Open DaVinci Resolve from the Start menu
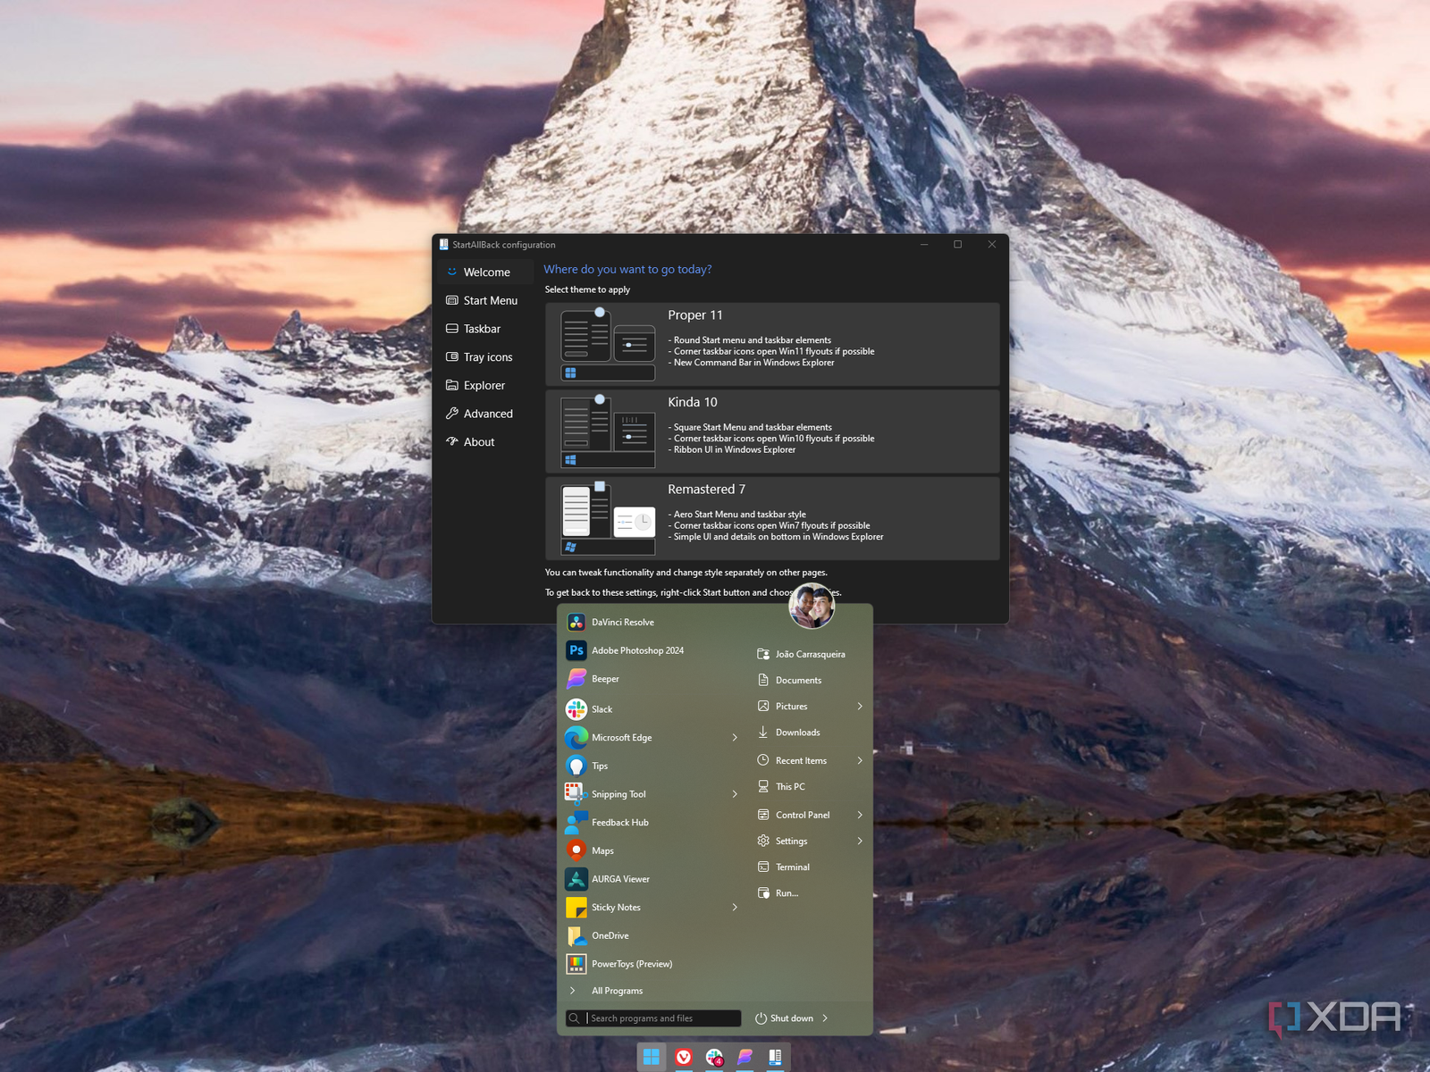Image resolution: width=1430 pixels, height=1072 pixels. (622, 623)
